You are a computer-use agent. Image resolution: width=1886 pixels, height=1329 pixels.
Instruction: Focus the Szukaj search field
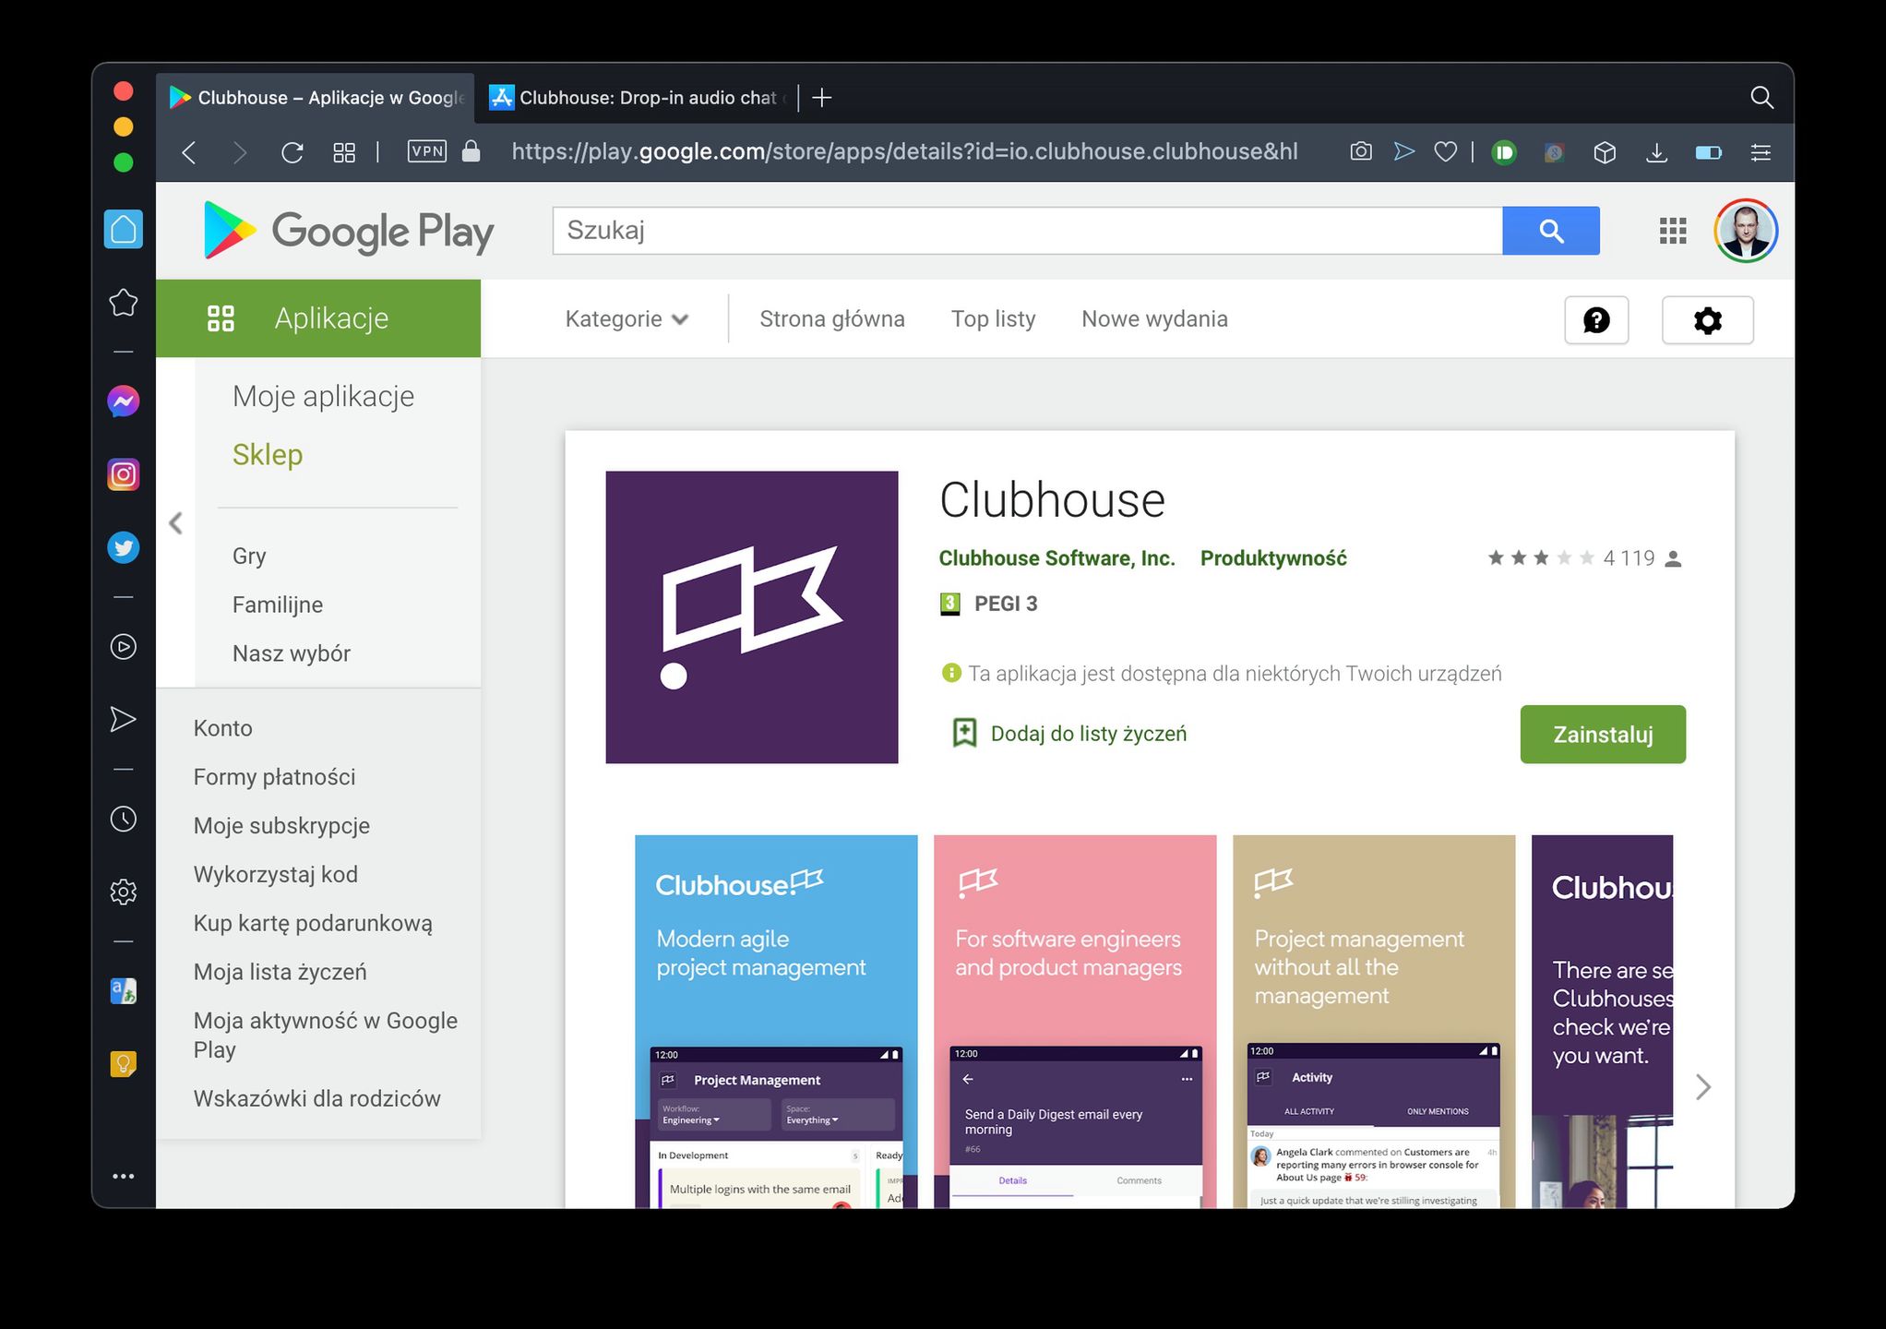pyautogui.click(x=1027, y=230)
